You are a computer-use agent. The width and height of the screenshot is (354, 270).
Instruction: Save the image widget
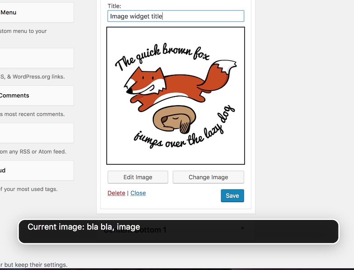point(232,196)
